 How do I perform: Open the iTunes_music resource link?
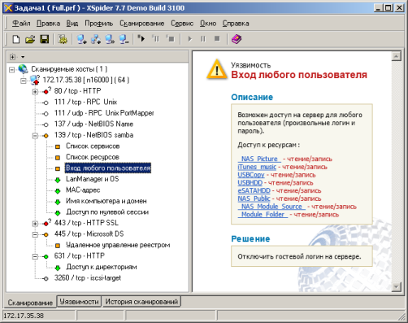coord(257,167)
